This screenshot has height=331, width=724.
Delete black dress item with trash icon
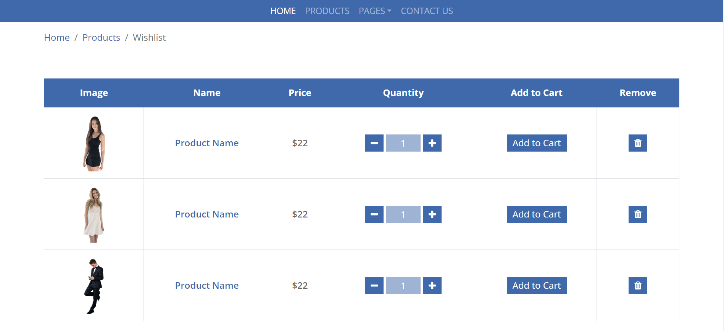point(638,143)
